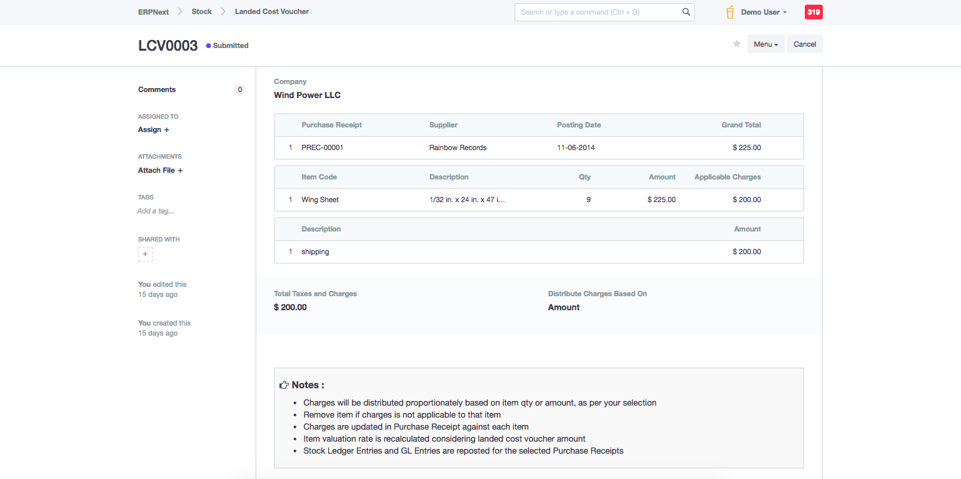Click the plus box under Shared With
The width and height of the screenshot is (961, 479).
(x=145, y=254)
